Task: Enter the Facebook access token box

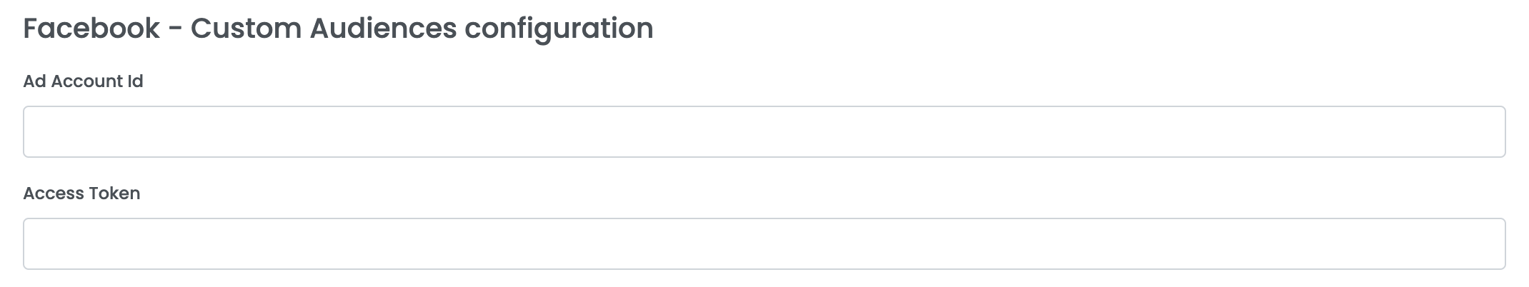Action: point(764,243)
